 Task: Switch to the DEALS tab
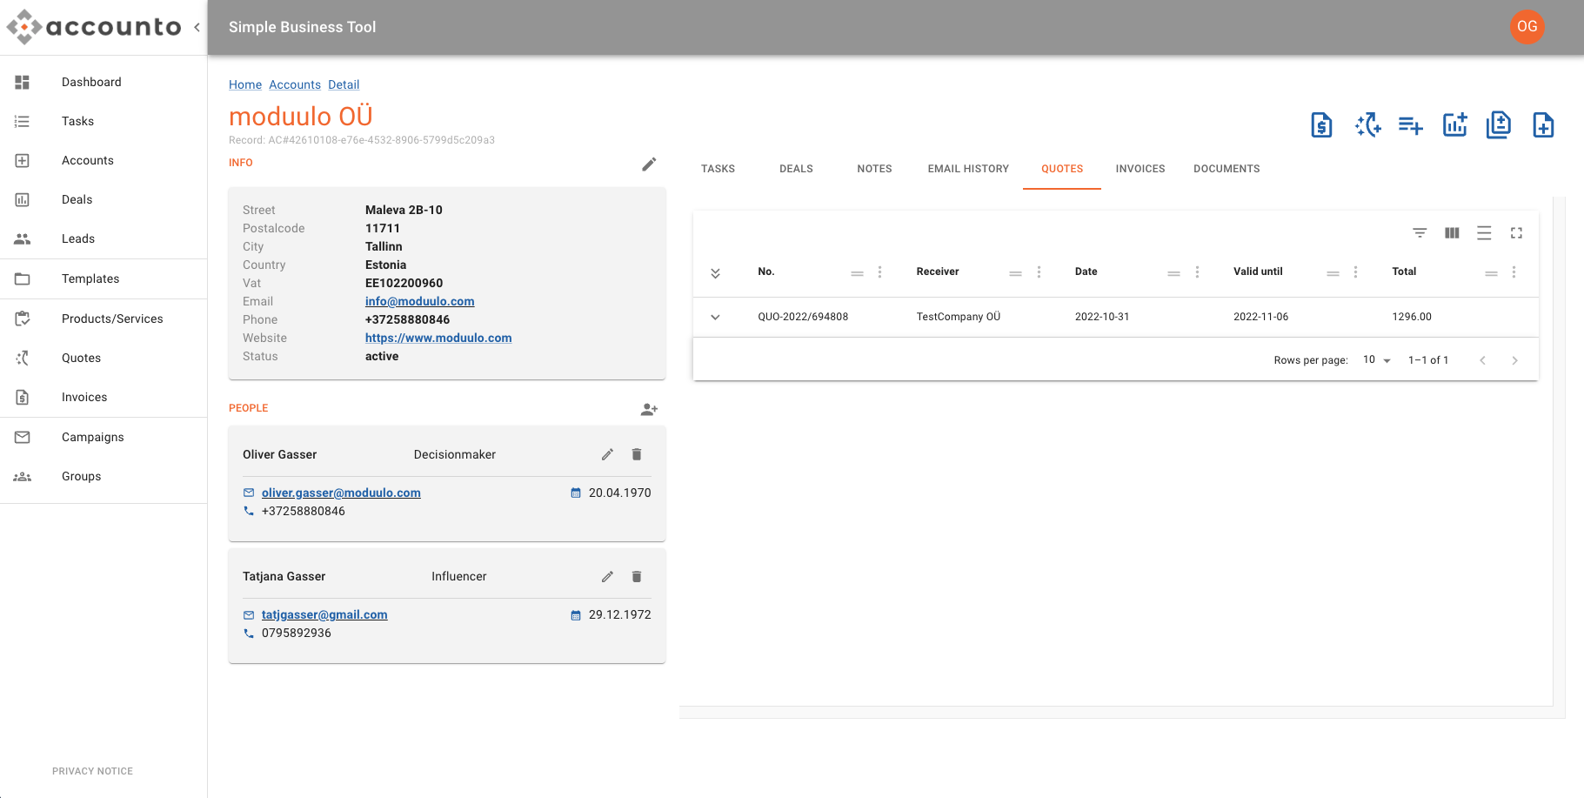pyautogui.click(x=796, y=169)
